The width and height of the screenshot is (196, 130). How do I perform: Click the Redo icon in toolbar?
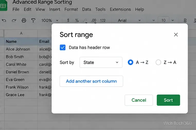tap(14, 20)
